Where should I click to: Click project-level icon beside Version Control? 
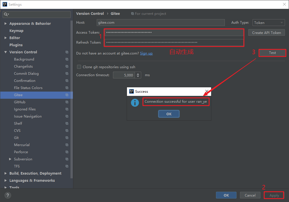pyautogui.click(x=67, y=52)
